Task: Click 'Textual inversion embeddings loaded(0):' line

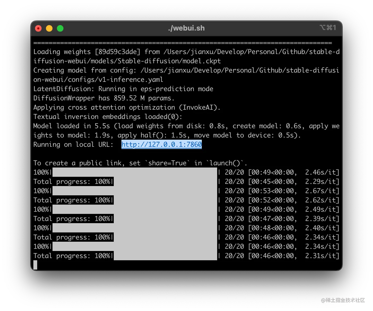Action: coord(108,117)
